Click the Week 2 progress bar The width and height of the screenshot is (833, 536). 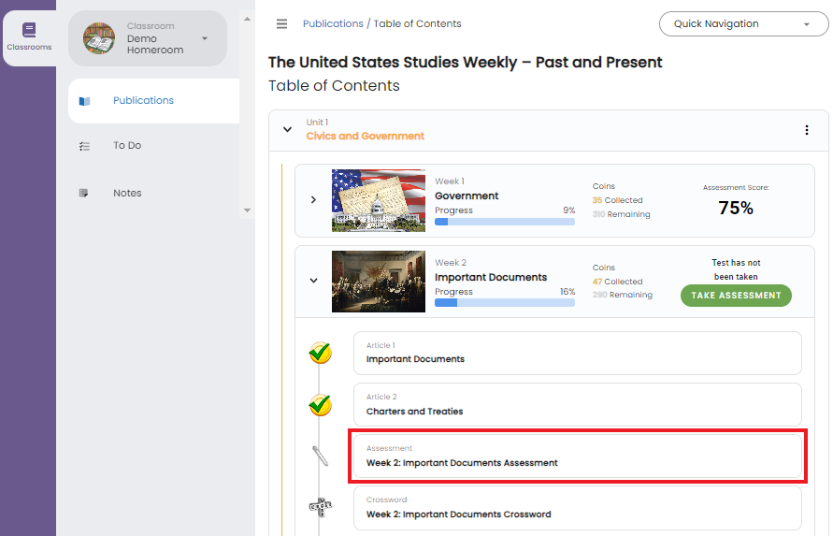505,303
